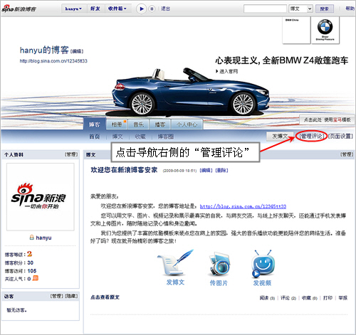Open the 帮助 help link
Viewport: 356px width, 335px height.
click(350, 9)
